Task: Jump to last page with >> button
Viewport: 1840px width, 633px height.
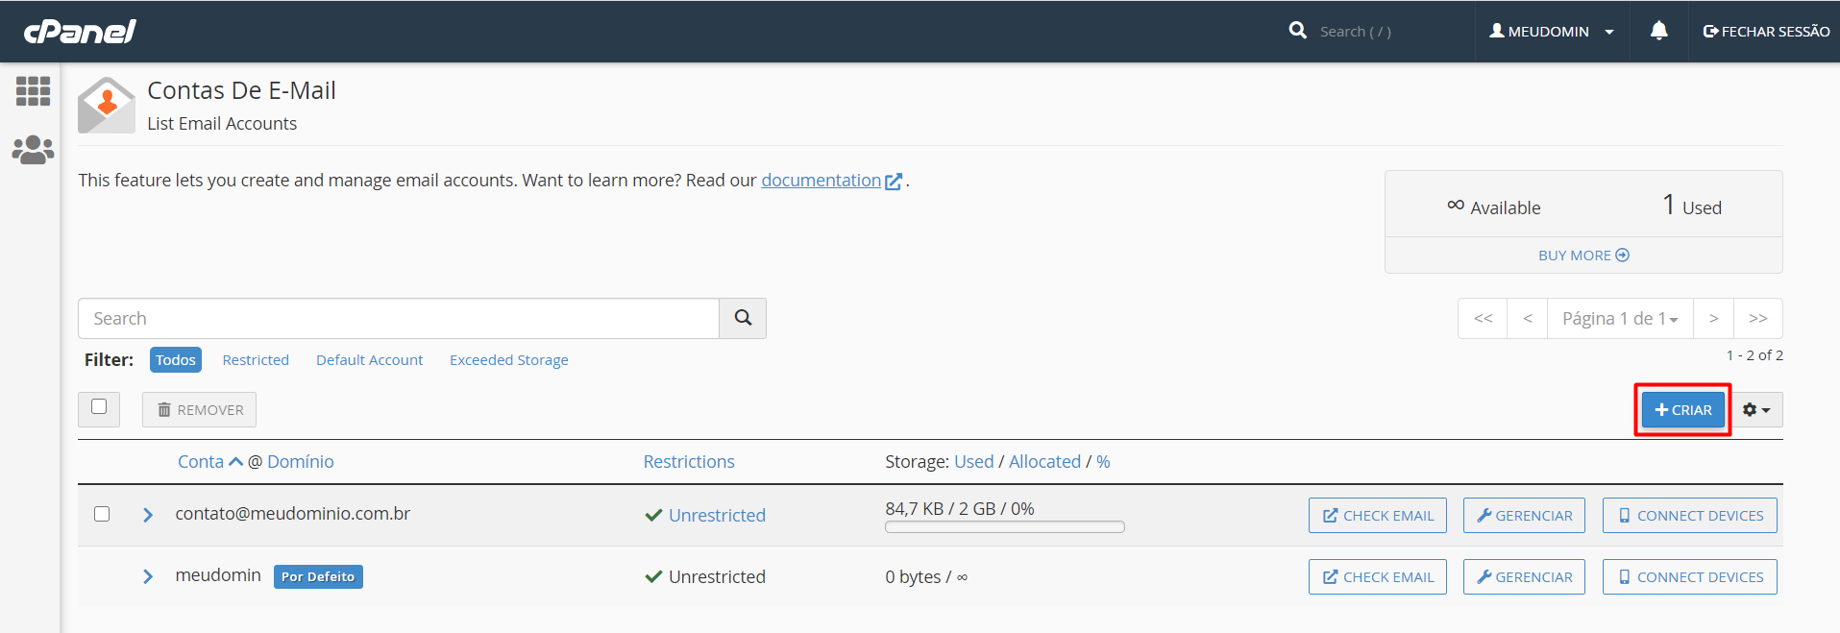Action: point(1758,318)
